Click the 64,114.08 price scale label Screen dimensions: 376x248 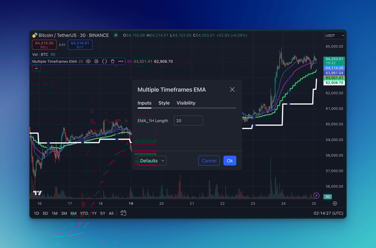[334, 68]
